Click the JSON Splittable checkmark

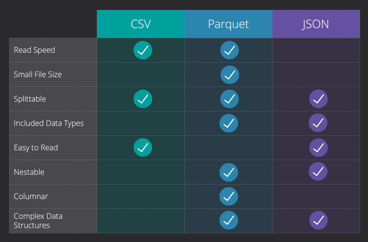tap(318, 99)
